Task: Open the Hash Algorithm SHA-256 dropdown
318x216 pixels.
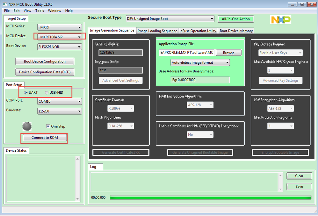Action: point(120,126)
